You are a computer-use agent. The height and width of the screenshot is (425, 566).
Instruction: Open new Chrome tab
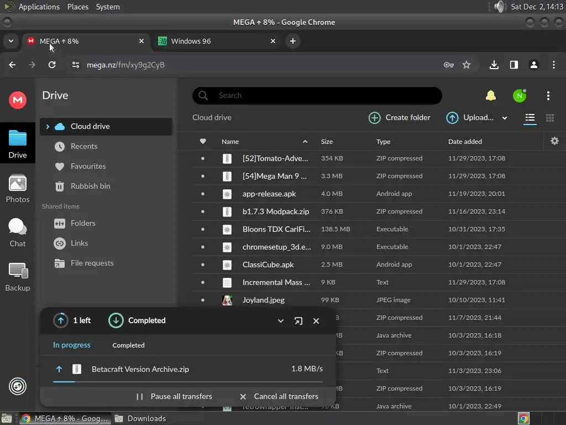(x=293, y=41)
